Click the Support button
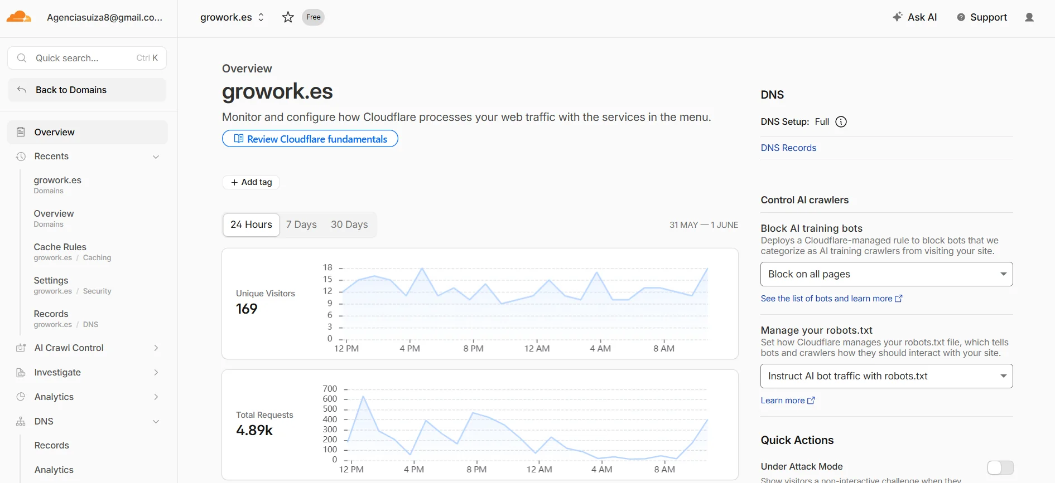Viewport: 1055px width, 483px height. coord(982,17)
